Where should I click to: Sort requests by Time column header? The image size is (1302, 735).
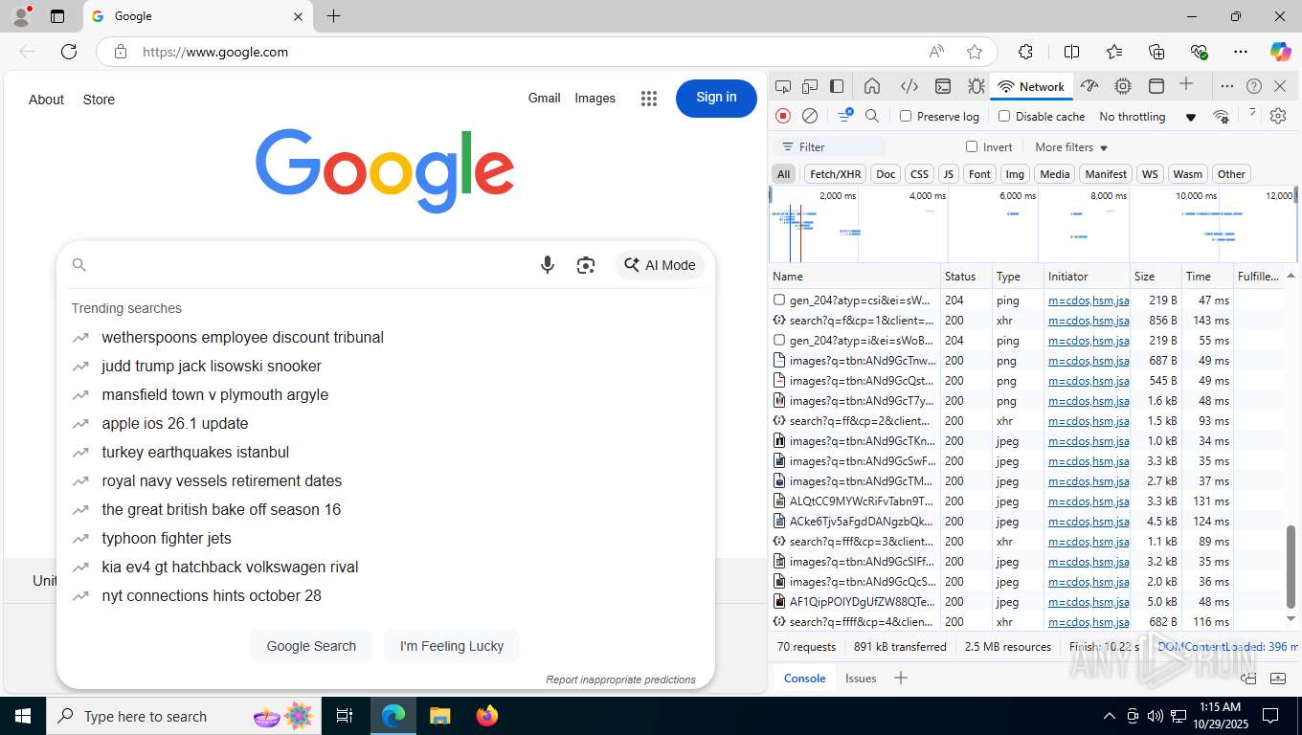1207,276
